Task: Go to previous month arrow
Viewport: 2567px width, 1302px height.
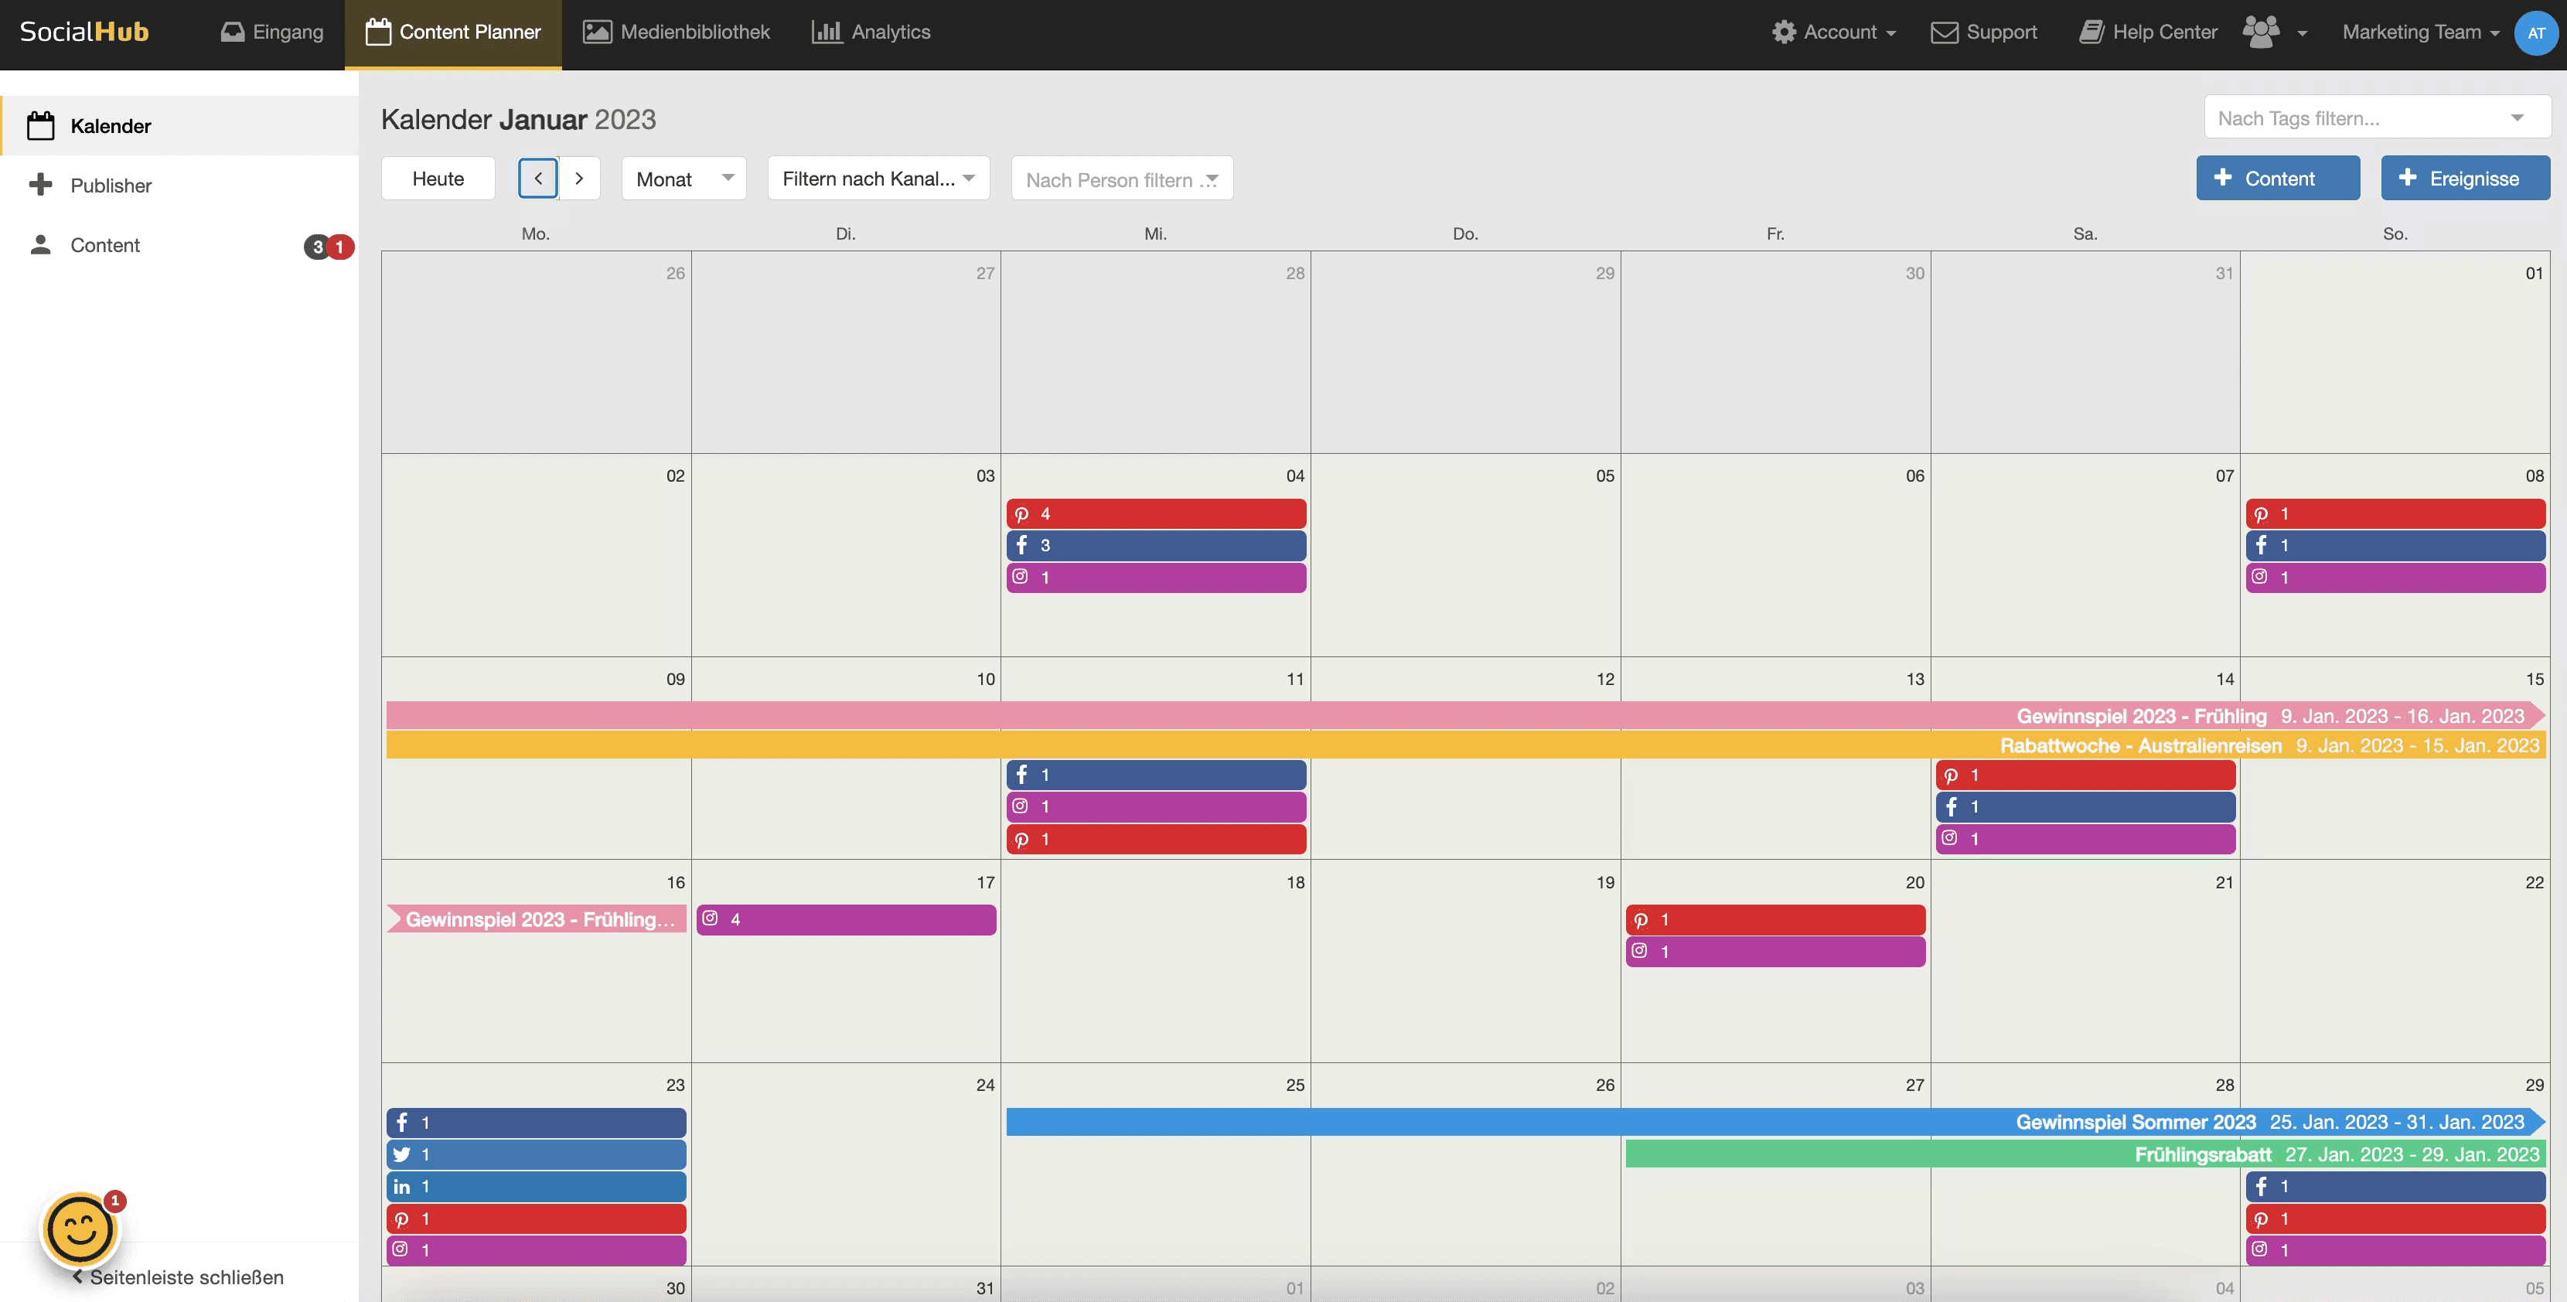Action: pos(538,179)
